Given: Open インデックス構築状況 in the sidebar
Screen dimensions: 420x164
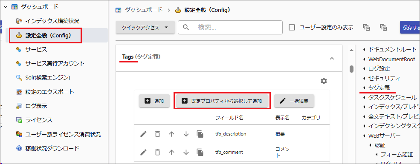Looking at the screenshot, I should tap(52, 21).
